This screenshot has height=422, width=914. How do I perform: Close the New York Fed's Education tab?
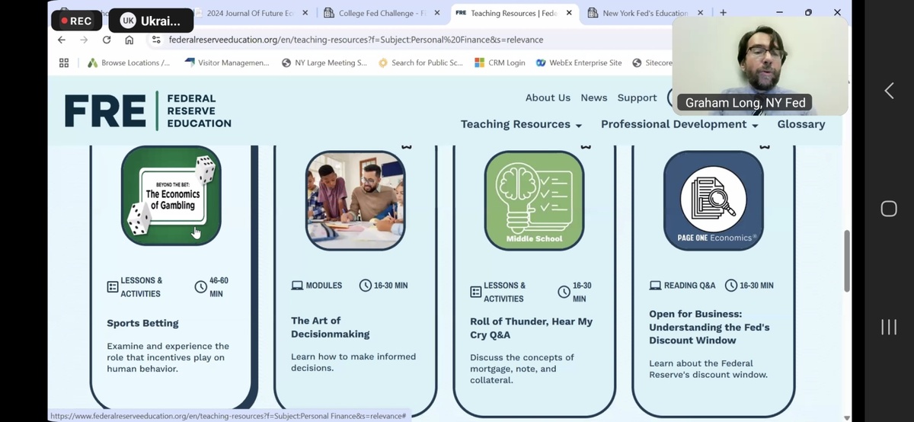(x=700, y=13)
